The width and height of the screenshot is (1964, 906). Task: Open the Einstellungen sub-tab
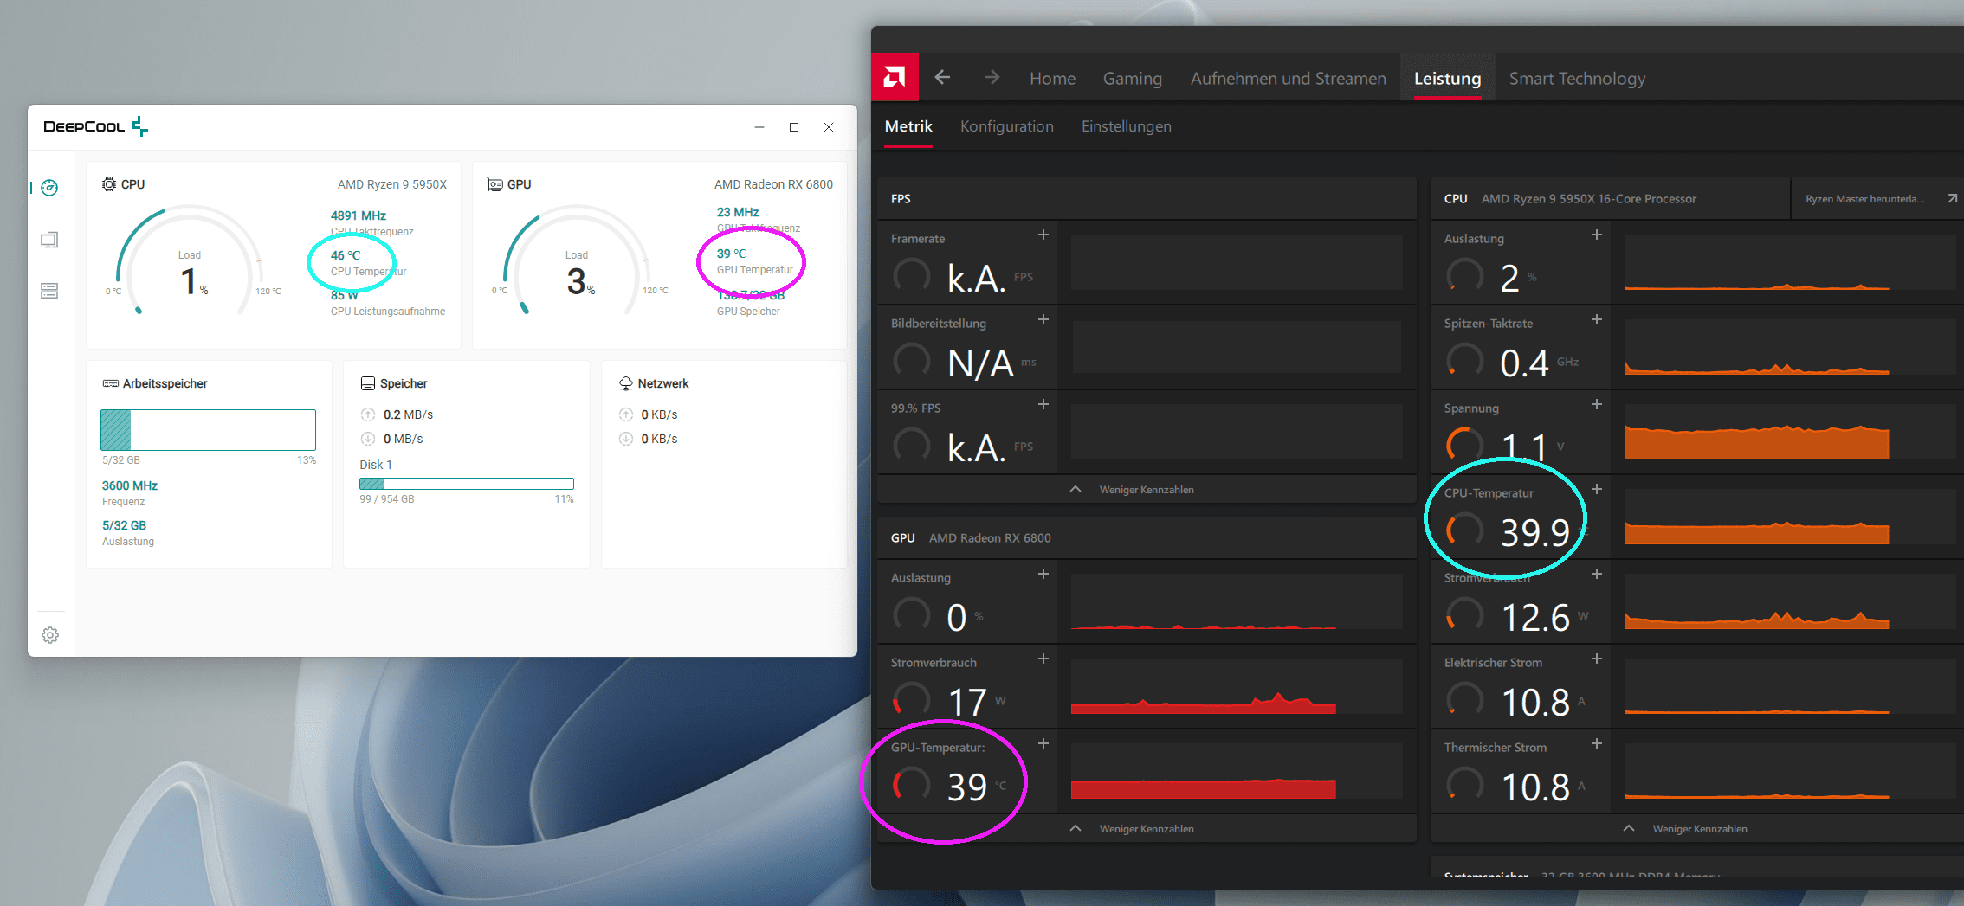coord(1126,126)
